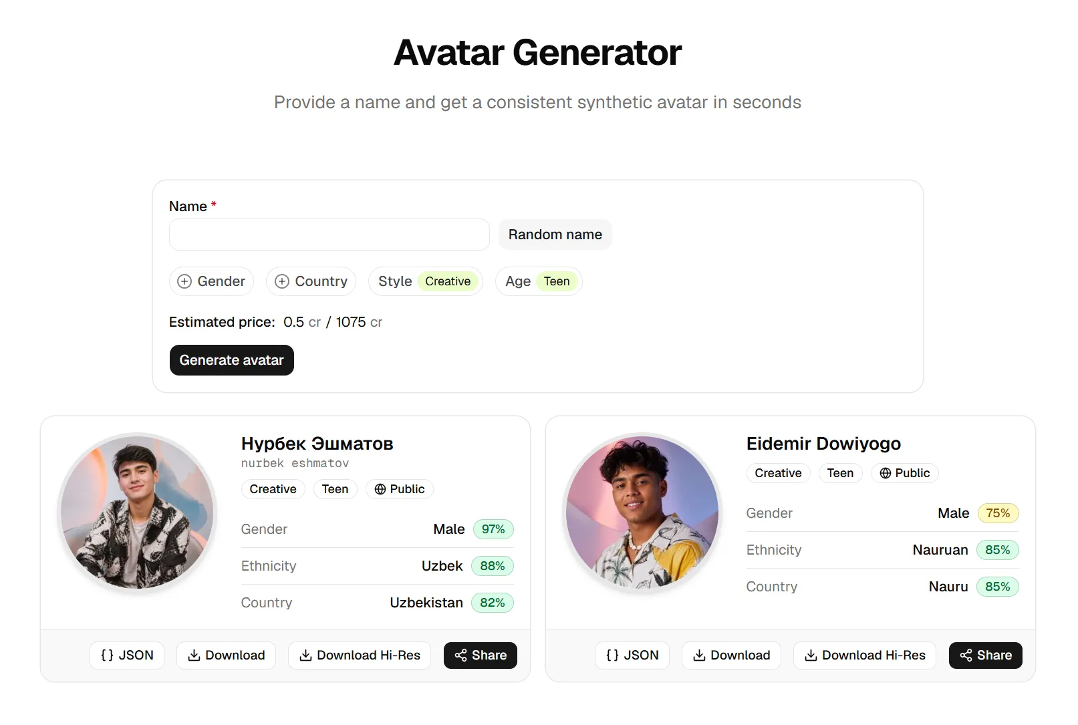Select the Teen tag on Нурбек's card
Screen dimensions: 1078x725
pyautogui.click(x=335, y=489)
